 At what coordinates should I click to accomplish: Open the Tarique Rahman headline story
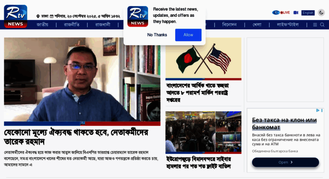76,137
